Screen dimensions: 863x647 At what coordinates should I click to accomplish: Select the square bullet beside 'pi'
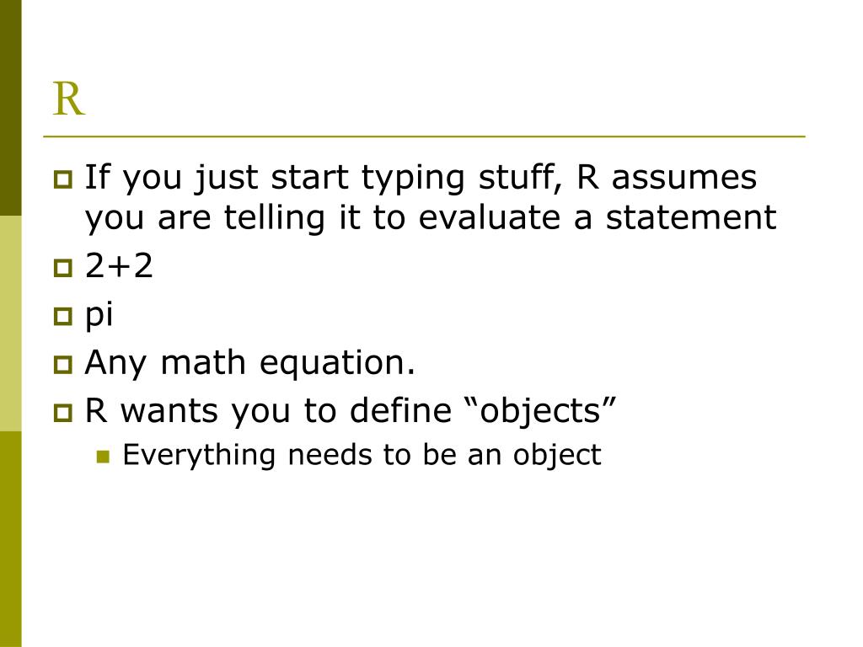62,317
